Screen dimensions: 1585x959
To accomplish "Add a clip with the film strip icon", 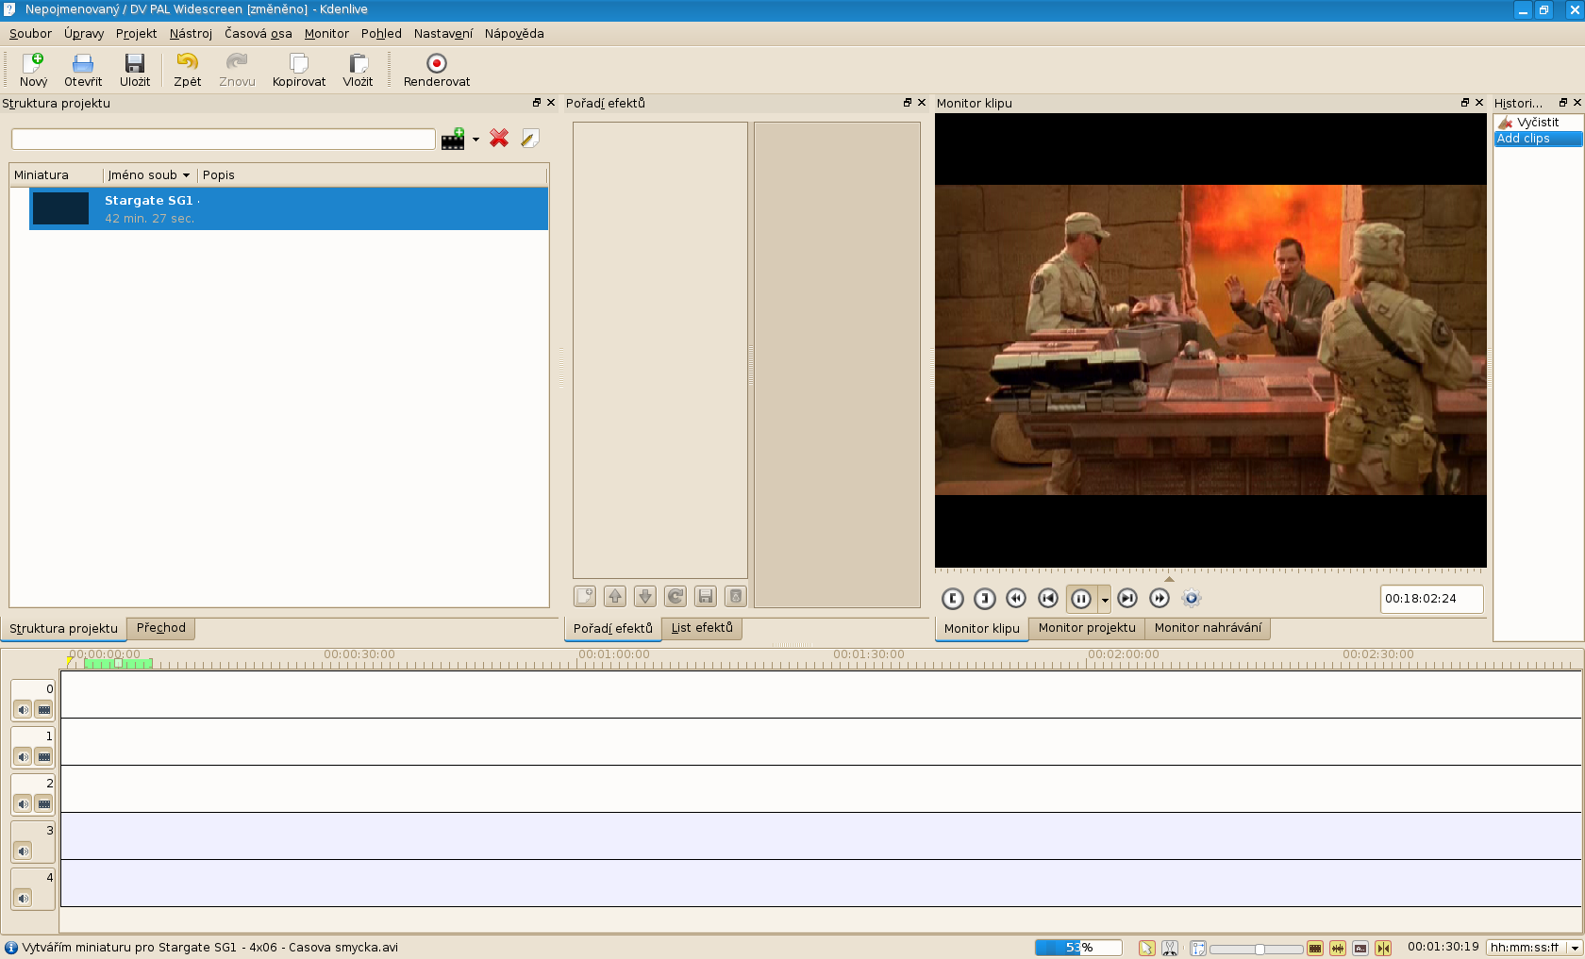I will click(453, 139).
